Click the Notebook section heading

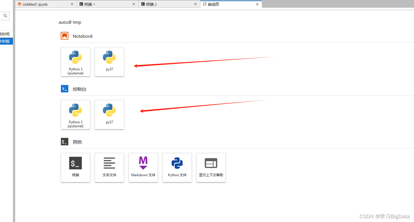pyautogui.click(x=83, y=36)
